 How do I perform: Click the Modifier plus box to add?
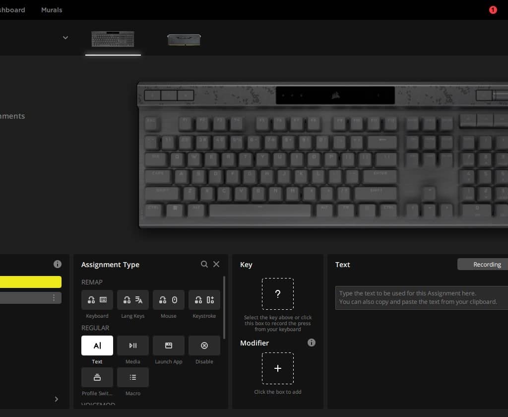[278, 368]
